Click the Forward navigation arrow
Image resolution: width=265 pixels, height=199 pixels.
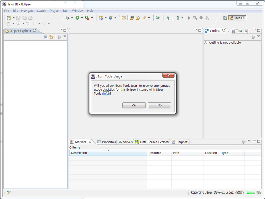44,24
